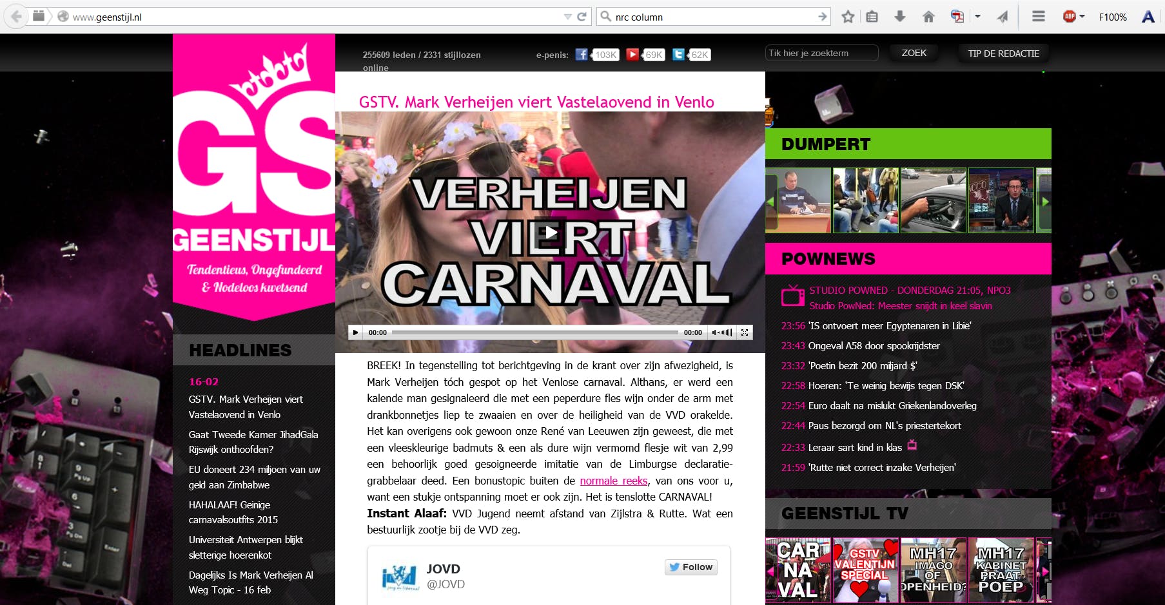
Task: Open the address bar history dropdown
Action: [567, 17]
